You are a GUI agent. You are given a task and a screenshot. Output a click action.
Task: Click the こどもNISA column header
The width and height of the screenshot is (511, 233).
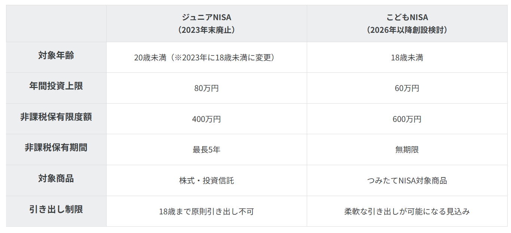(407, 23)
